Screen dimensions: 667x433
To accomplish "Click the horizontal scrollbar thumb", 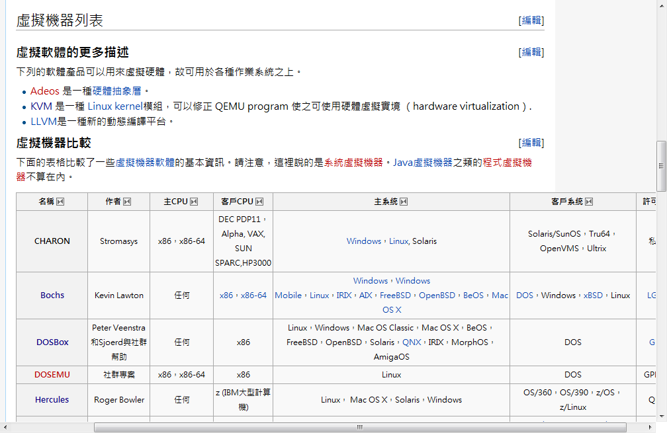I will click(360, 427).
